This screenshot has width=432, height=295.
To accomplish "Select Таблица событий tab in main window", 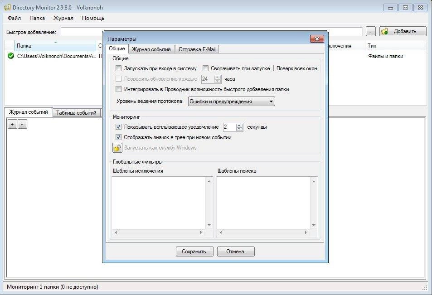I will [76, 113].
